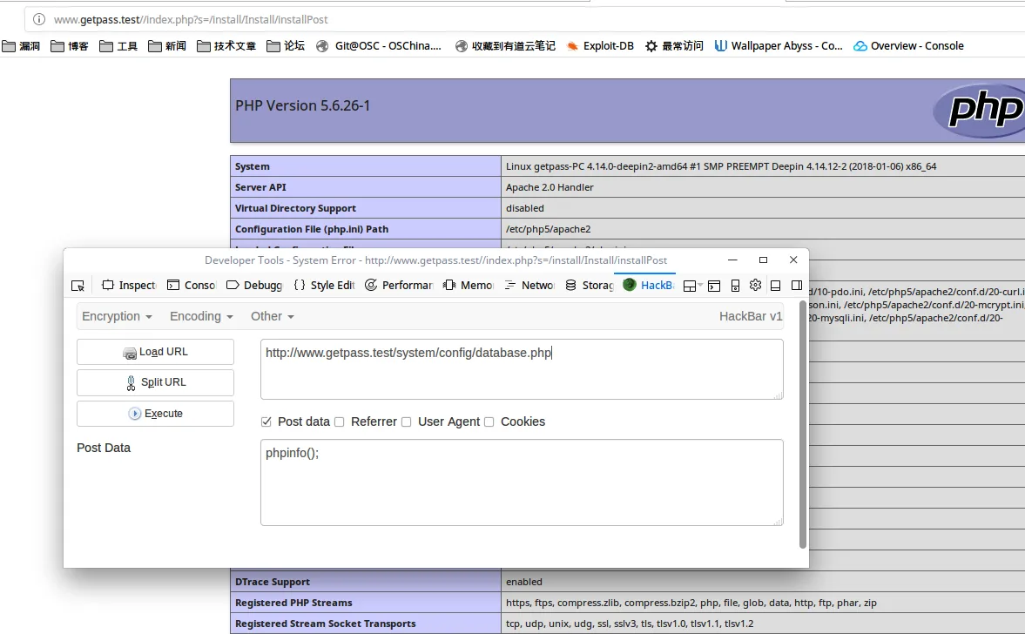Open the Encoding dropdown menu

coord(201,316)
